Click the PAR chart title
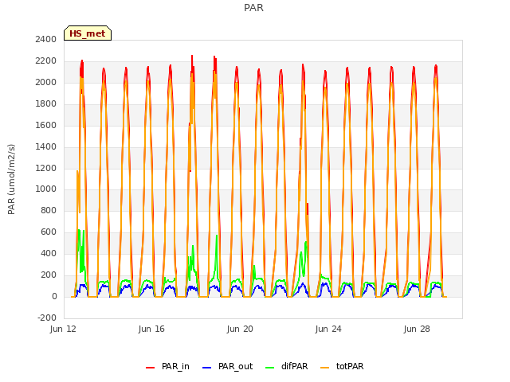The width and height of the screenshot is (510, 382). point(253,7)
